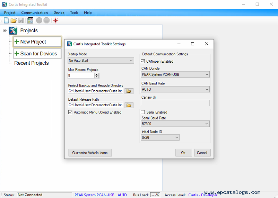Click the grayed save disk toolbar icon

[21, 20]
